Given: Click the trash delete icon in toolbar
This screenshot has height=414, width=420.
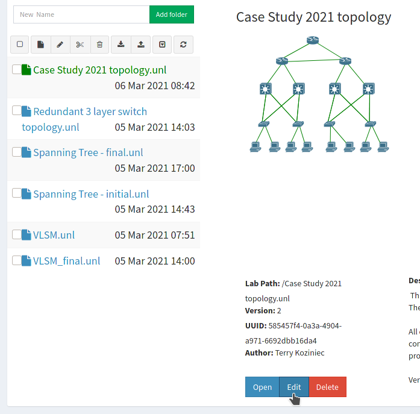Looking at the screenshot, I should (100, 44).
